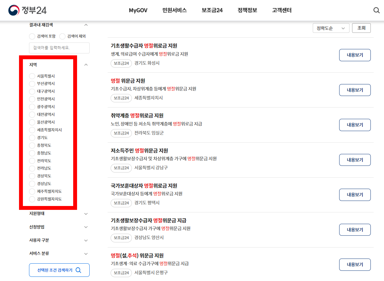
Task: Select 서울특별시 region option
Action: point(32,76)
